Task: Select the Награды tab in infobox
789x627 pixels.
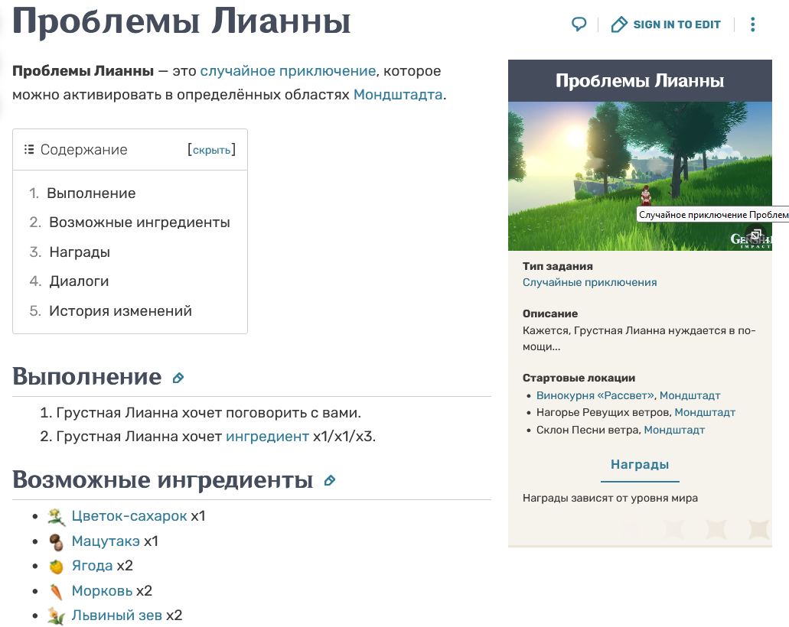Action: [x=640, y=465]
